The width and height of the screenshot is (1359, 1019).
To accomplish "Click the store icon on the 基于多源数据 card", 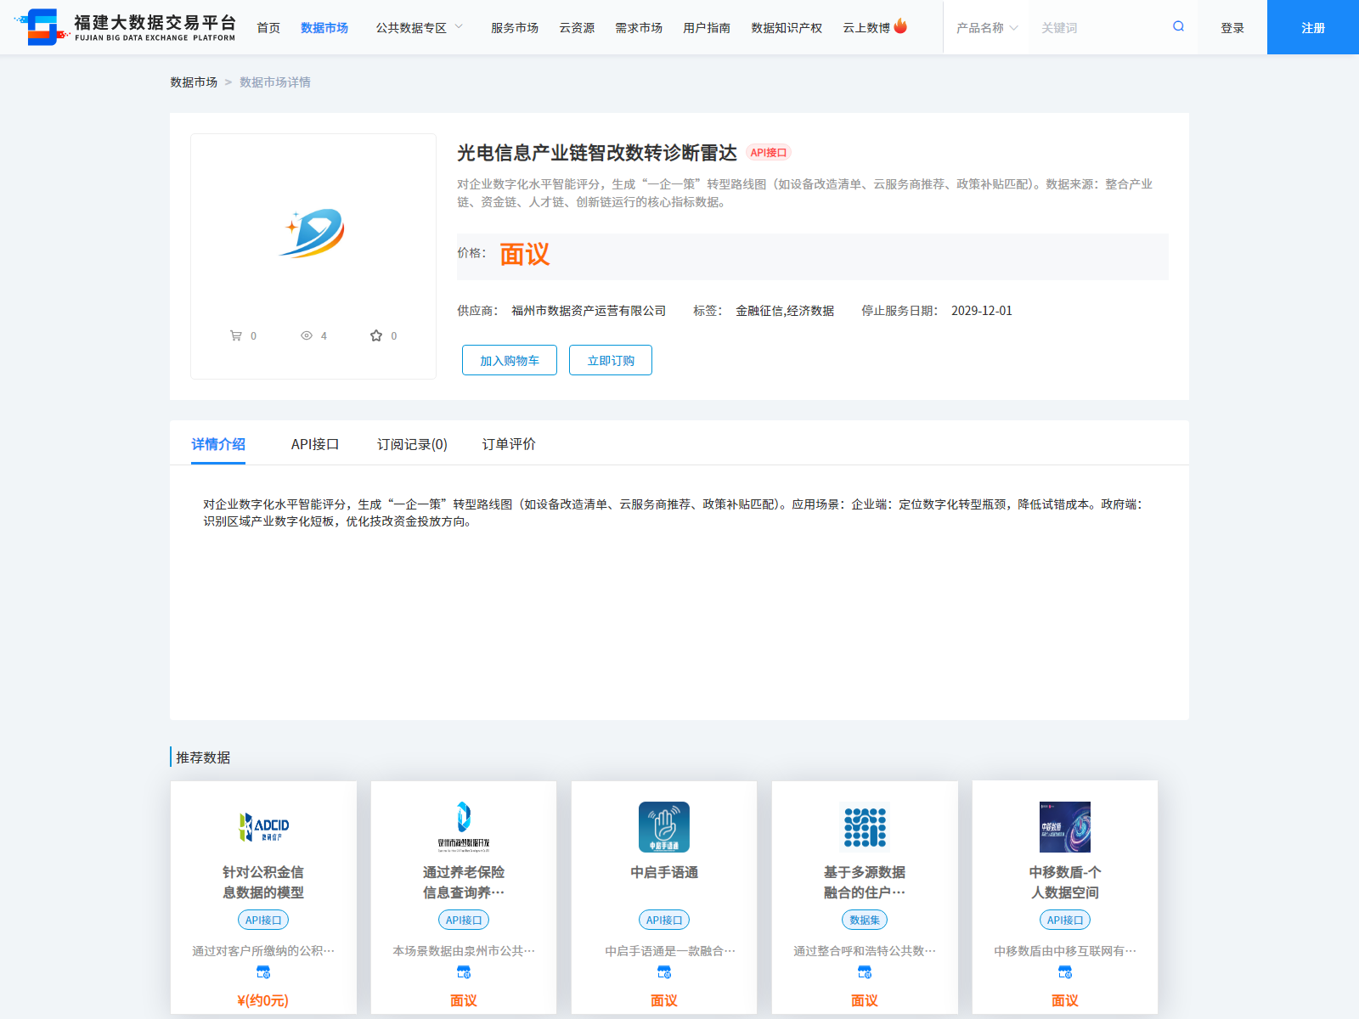I will (x=865, y=972).
